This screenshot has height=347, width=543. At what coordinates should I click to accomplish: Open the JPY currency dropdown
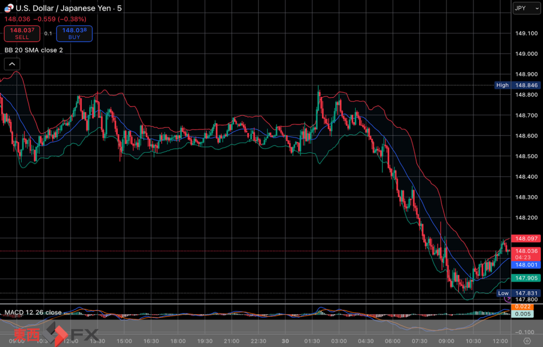[527, 8]
